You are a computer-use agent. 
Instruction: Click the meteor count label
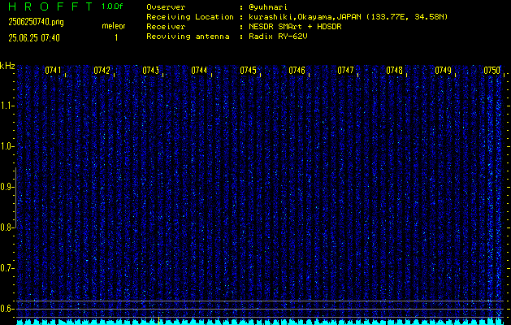click(x=114, y=26)
